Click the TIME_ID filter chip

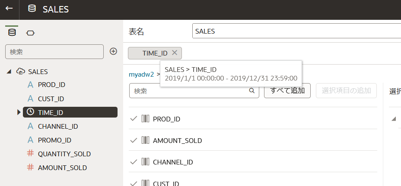pos(155,53)
